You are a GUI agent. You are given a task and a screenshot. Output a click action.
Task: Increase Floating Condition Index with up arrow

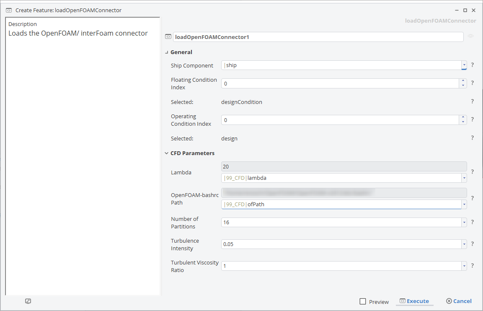pyautogui.click(x=463, y=81)
